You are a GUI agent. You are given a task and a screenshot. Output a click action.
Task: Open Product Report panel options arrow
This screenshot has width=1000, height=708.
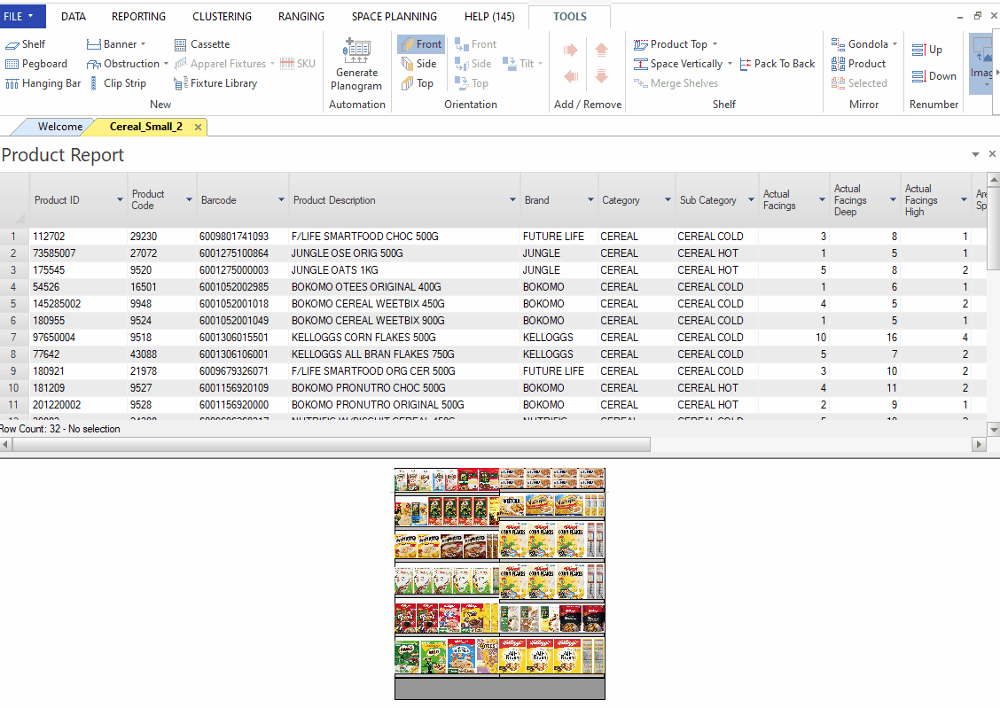975,154
